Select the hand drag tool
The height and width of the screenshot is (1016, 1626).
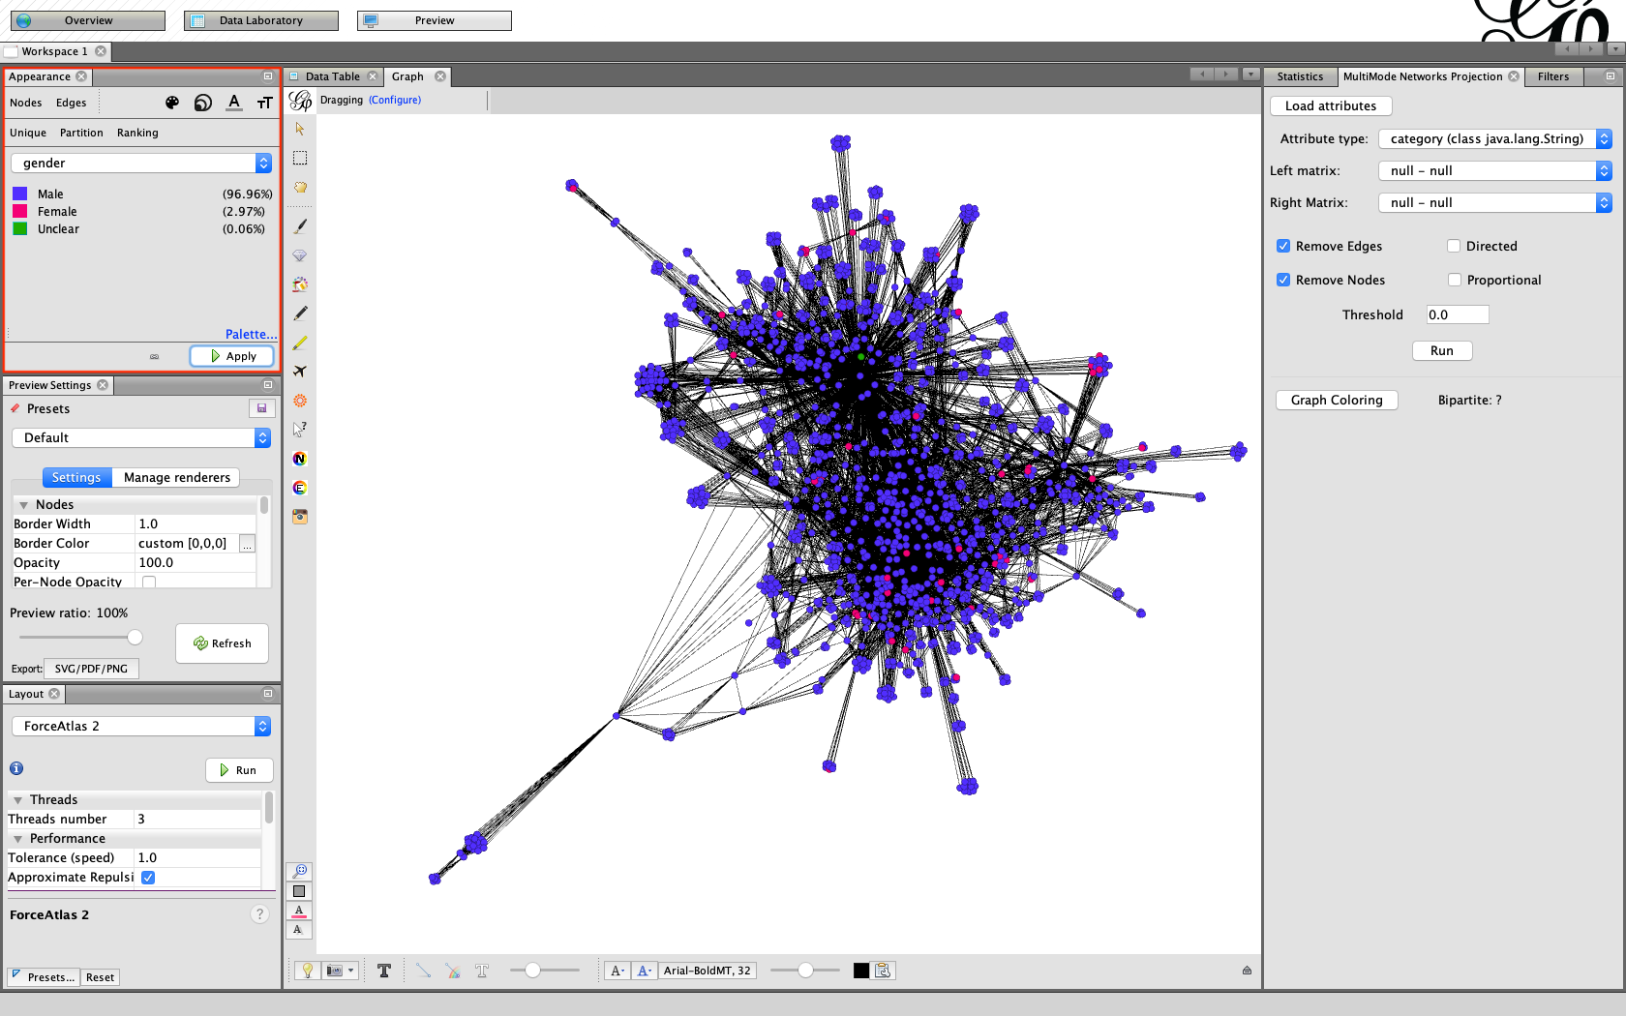(x=300, y=188)
